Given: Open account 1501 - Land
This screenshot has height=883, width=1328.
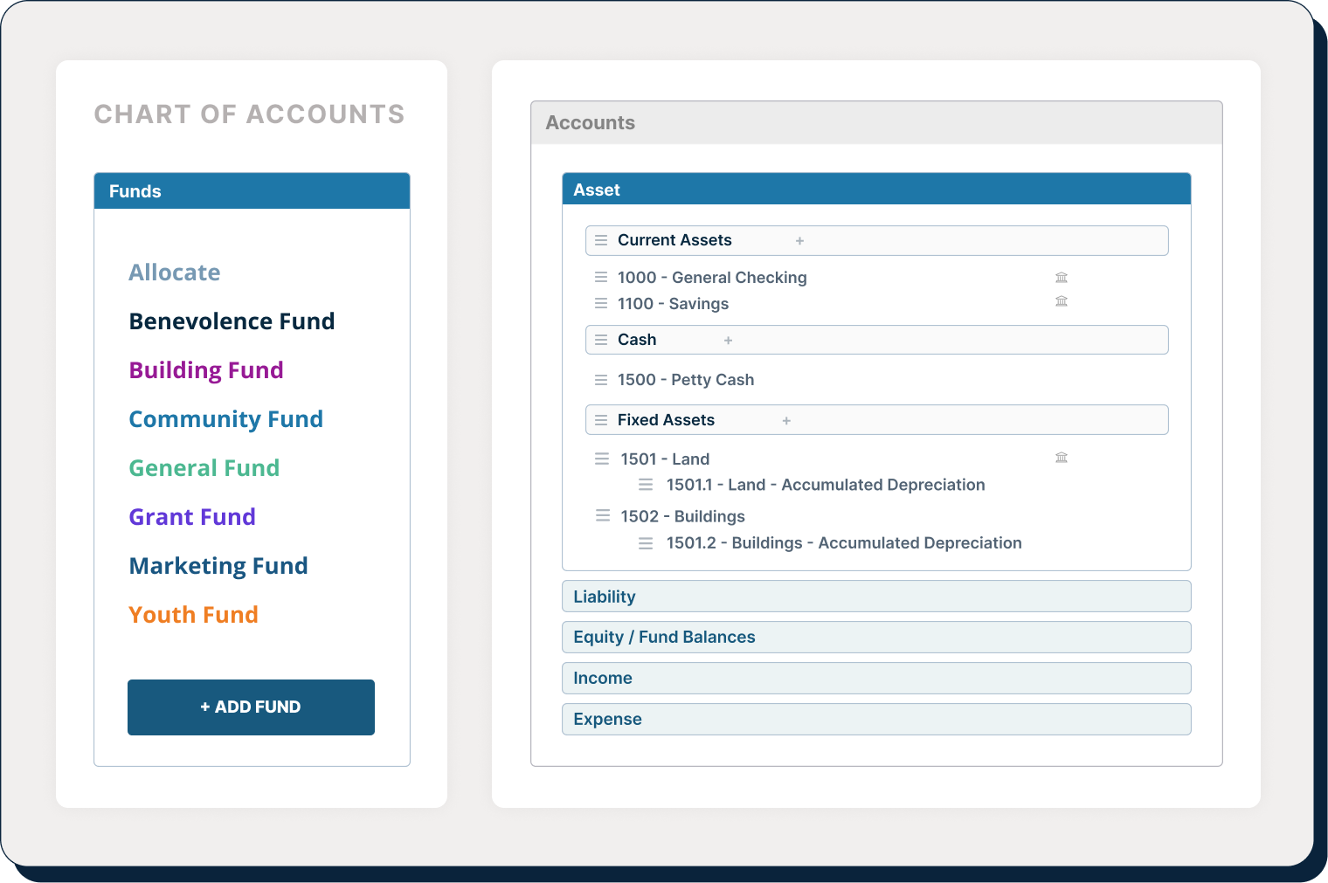Looking at the screenshot, I should (665, 459).
